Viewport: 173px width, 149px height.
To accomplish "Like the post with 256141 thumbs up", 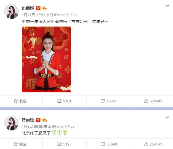I will (x=146, y=144).
